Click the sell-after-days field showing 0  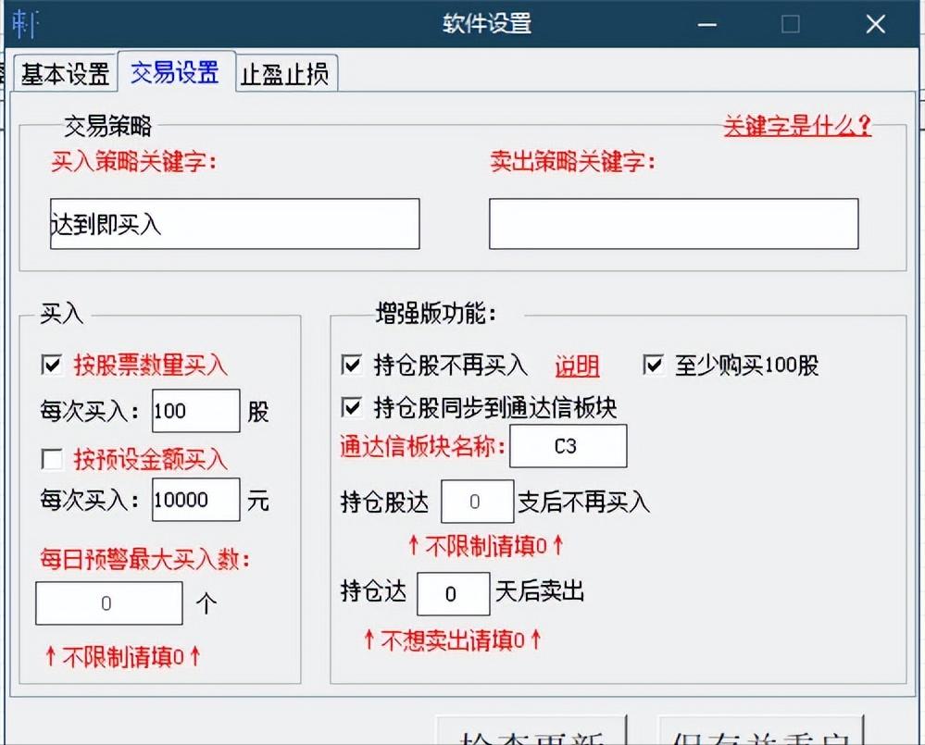[x=453, y=593]
